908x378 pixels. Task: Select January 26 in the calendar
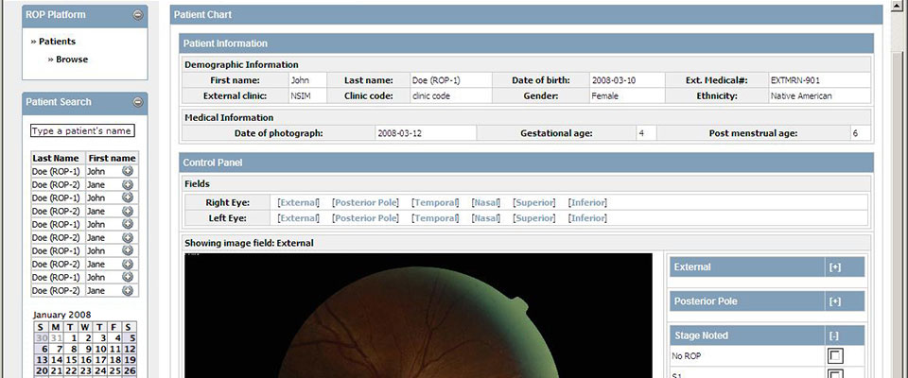coord(130,371)
